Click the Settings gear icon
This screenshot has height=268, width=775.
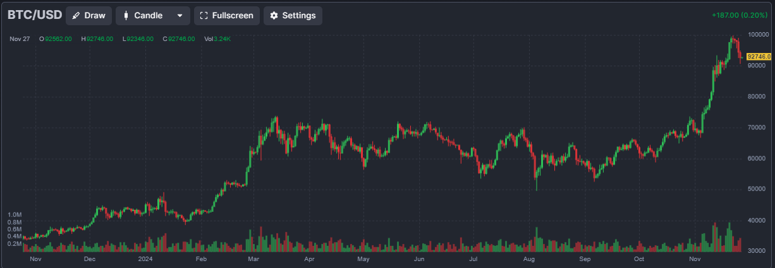(274, 16)
